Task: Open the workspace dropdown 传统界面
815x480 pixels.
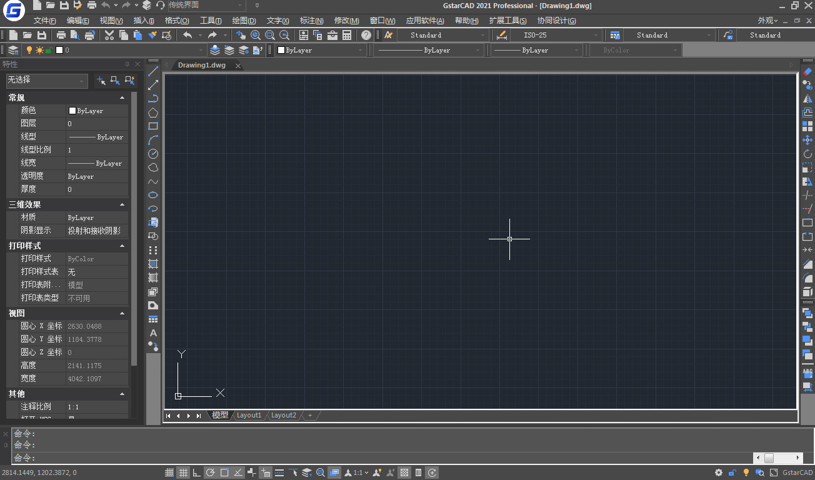Action: (207, 5)
